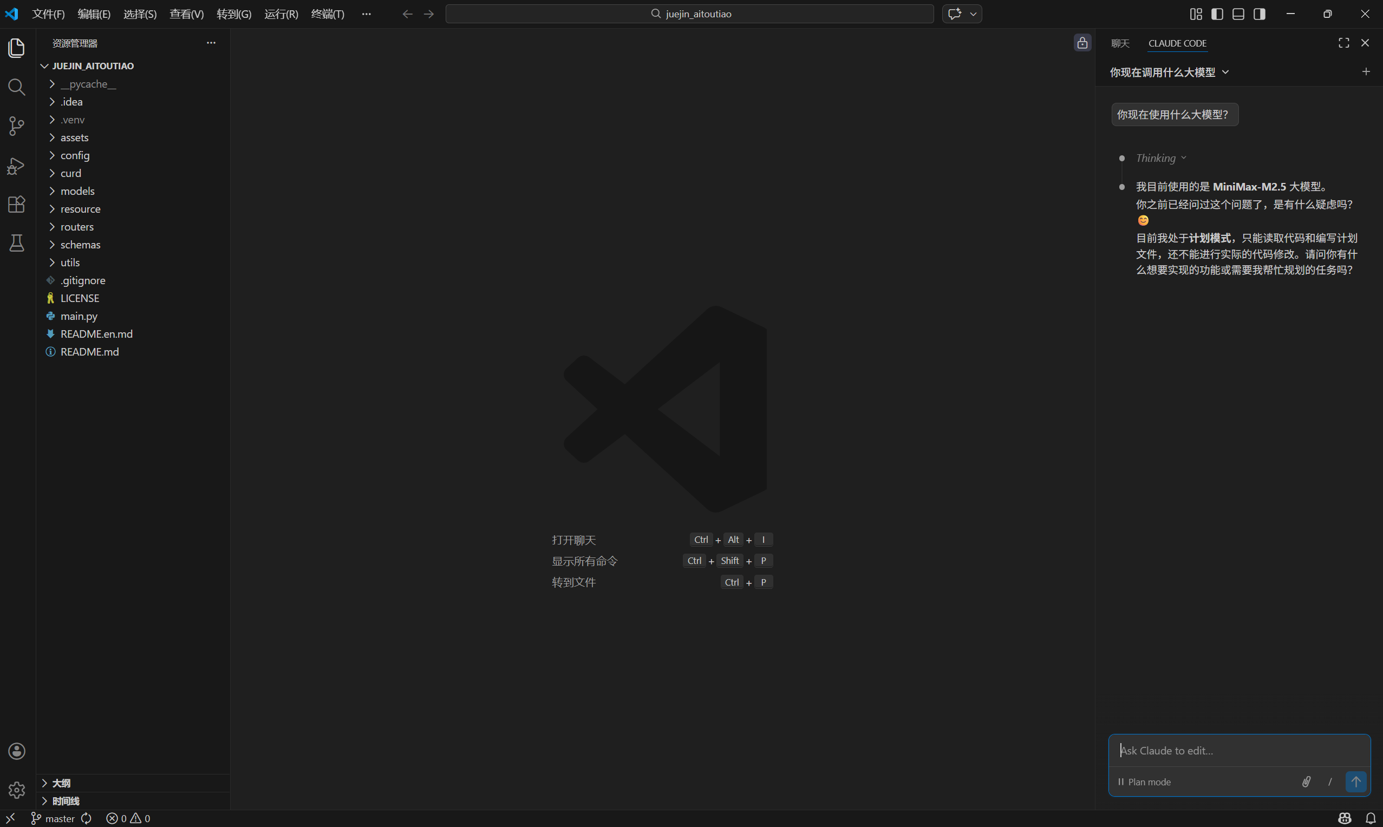Expand the assets folder
The image size is (1383, 827).
pyautogui.click(x=133, y=137)
